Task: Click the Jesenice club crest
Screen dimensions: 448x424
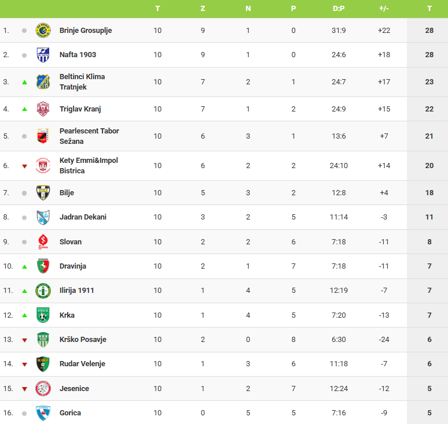Action: tap(43, 388)
